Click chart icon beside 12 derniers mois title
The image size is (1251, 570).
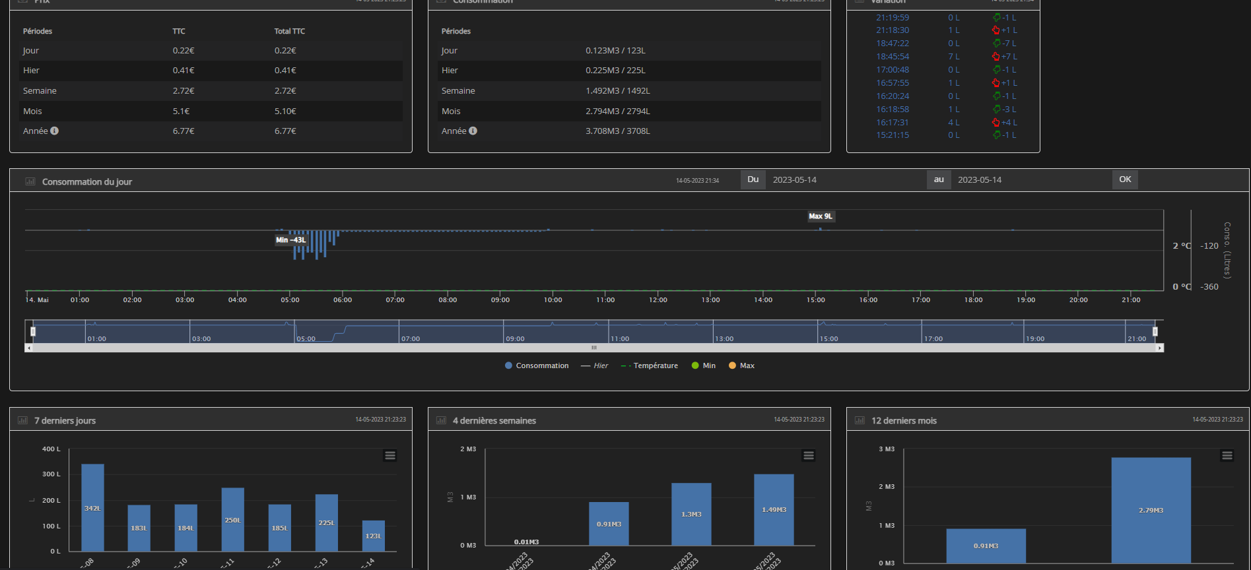click(x=860, y=420)
